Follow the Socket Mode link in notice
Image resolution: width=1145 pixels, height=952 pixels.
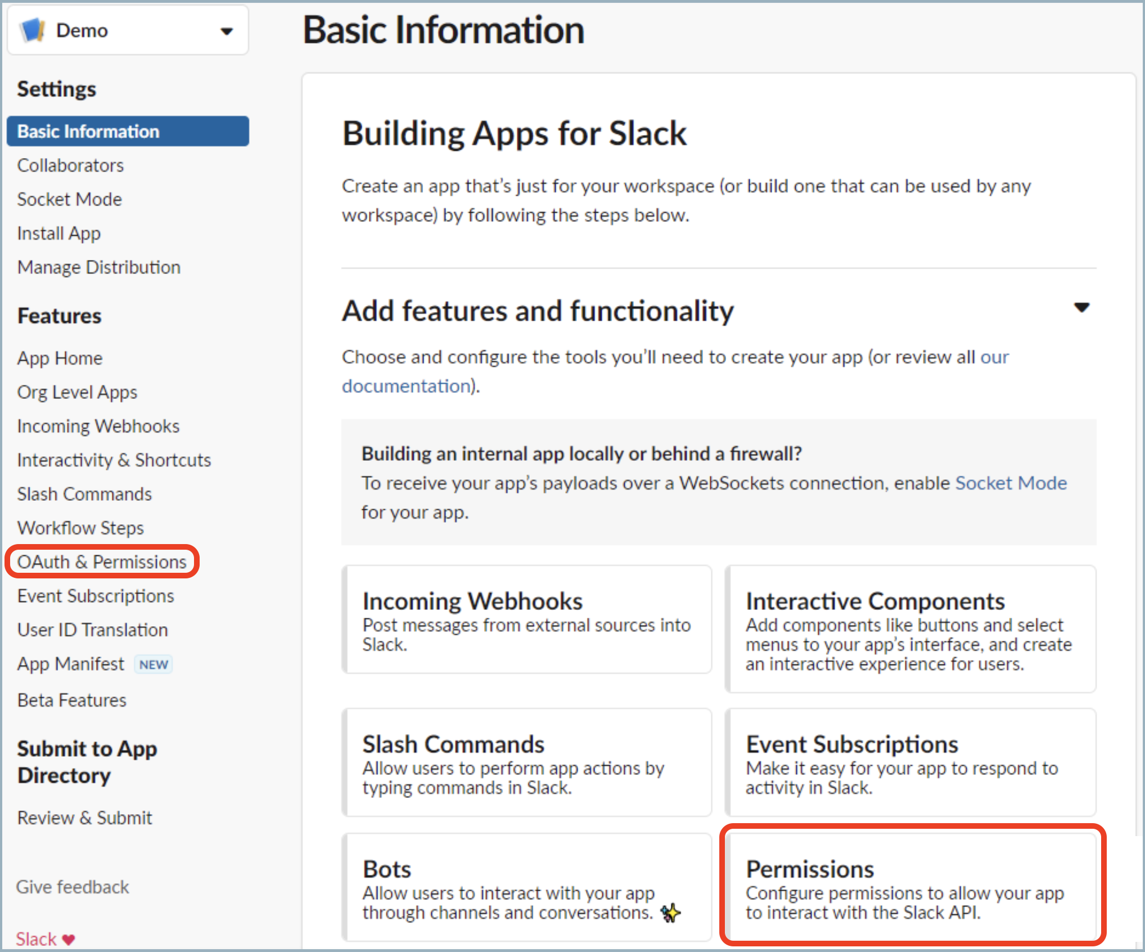[1011, 483]
